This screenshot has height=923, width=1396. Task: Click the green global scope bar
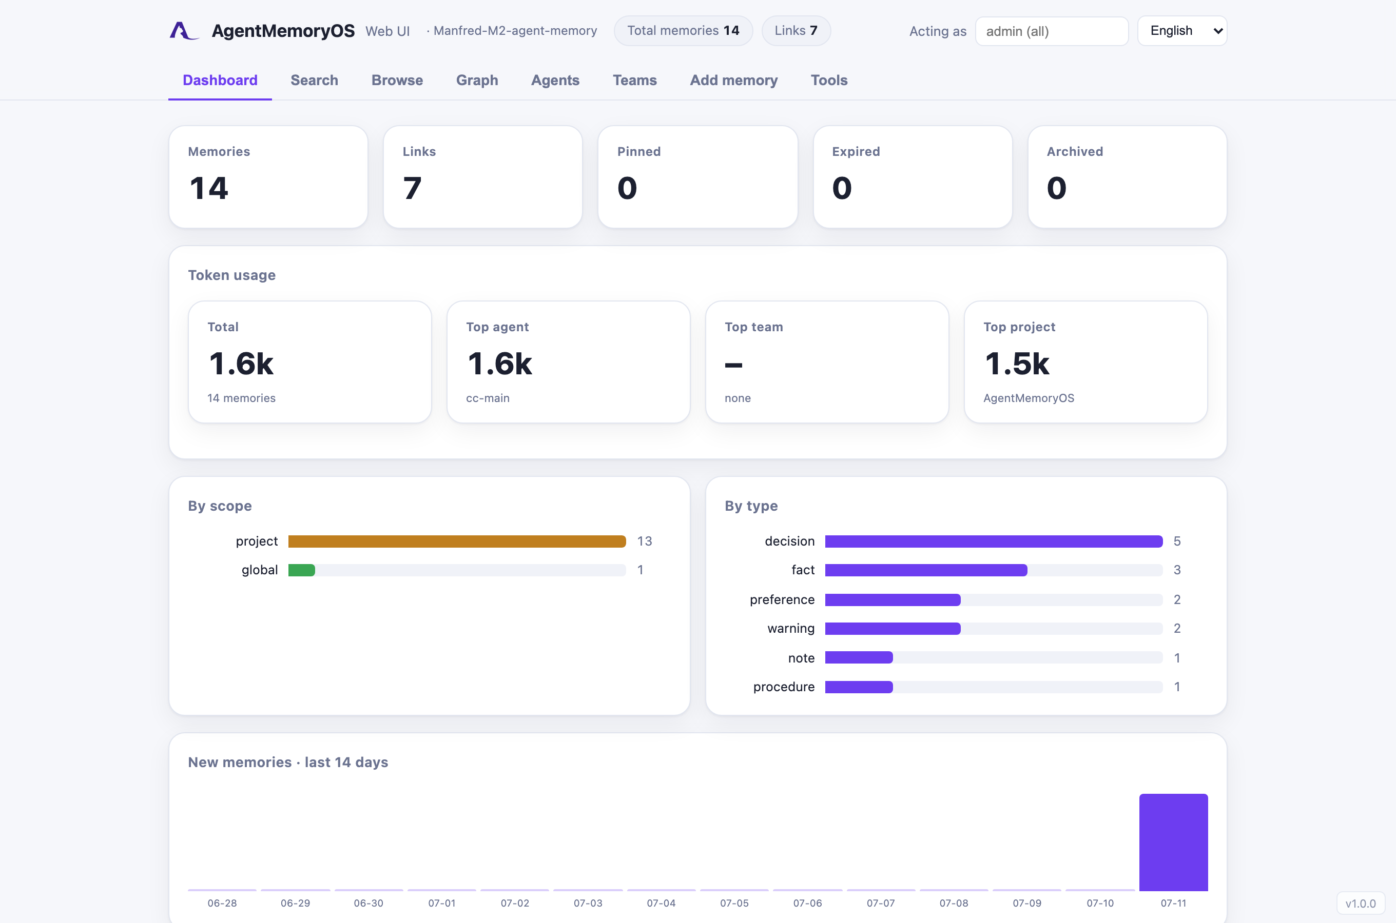click(x=301, y=570)
